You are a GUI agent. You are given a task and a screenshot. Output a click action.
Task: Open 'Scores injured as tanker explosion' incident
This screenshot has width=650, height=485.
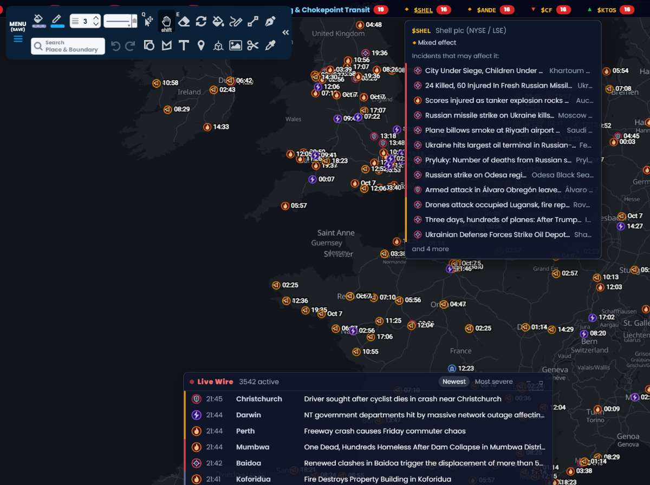click(x=503, y=101)
